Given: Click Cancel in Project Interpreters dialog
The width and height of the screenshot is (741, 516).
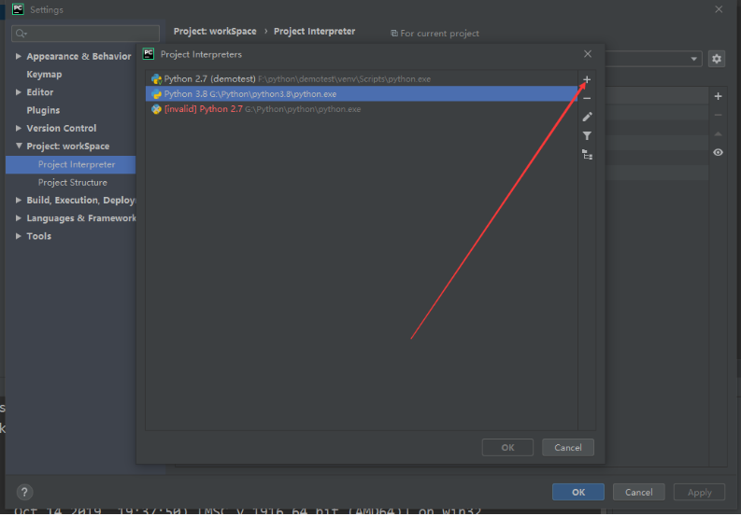Looking at the screenshot, I should 568,448.
